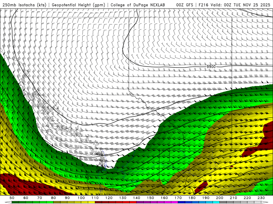The height and width of the screenshot is (204, 273).
Task: Click the 140 value on color scale
Action: point(136,198)
